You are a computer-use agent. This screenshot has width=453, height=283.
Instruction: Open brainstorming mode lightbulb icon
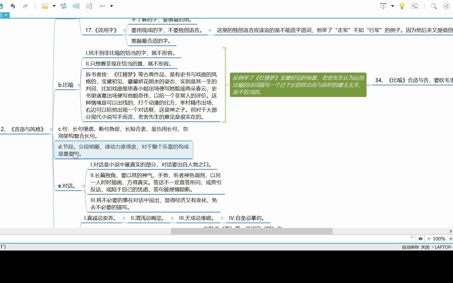(402, 6)
